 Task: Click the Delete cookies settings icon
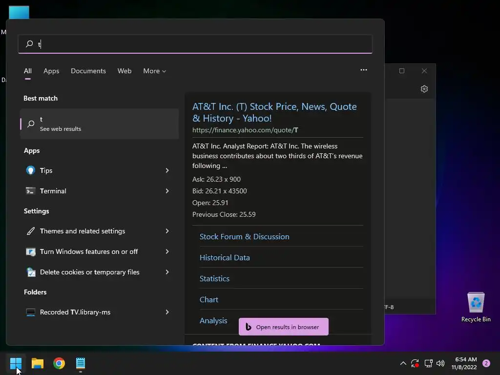tap(31, 272)
